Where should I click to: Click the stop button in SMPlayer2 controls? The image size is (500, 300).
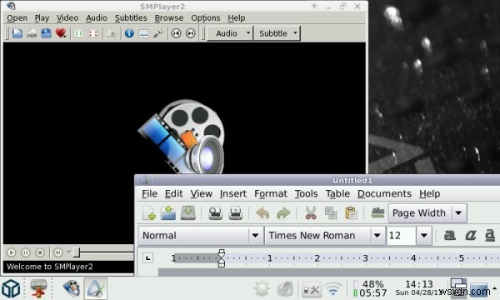coord(40,252)
